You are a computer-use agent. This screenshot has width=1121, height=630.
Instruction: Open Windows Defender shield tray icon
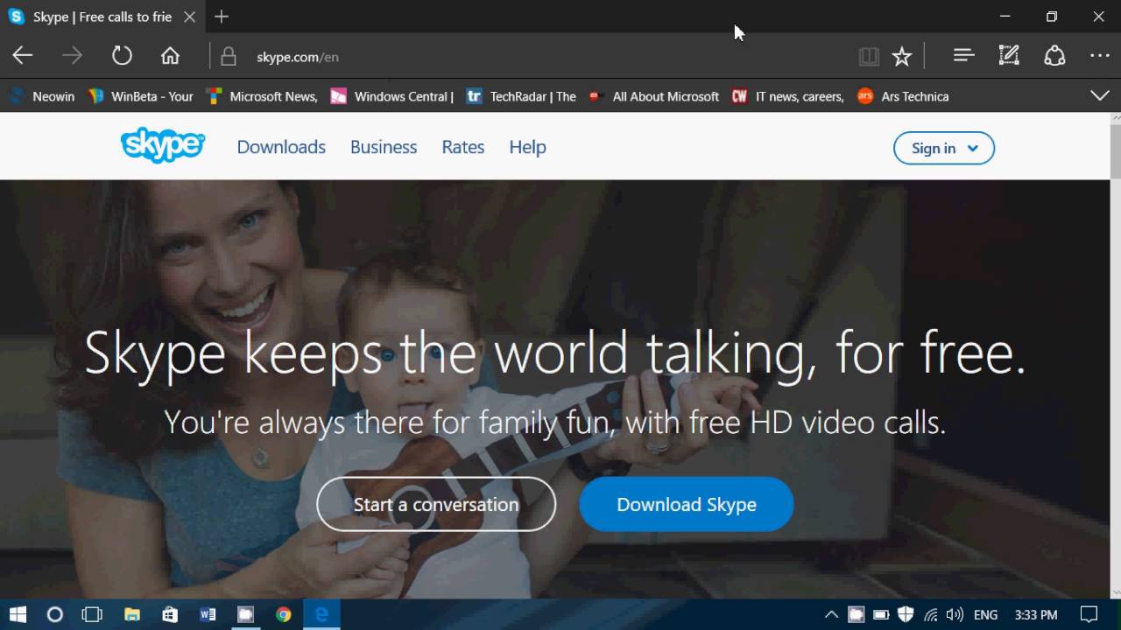click(x=906, y=614)
